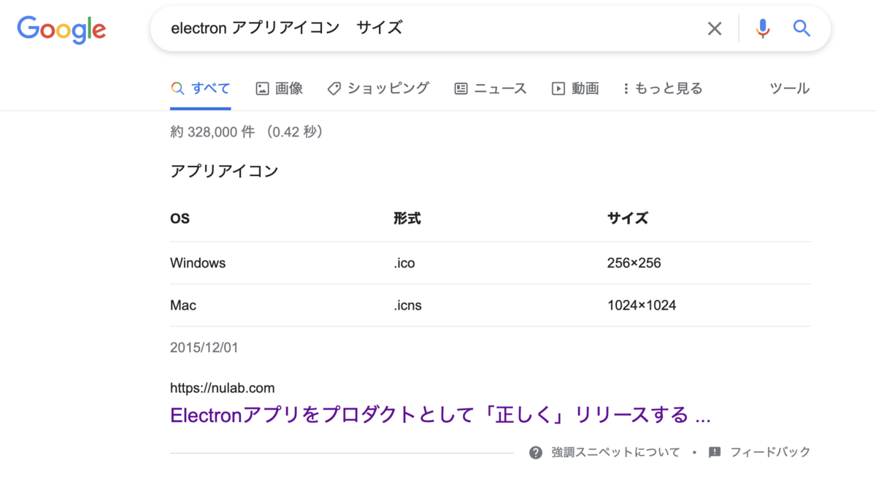Open the Electronアプリをプロダクトとして result link
This screenshot has height=493, width=876.
coord(440,415)
